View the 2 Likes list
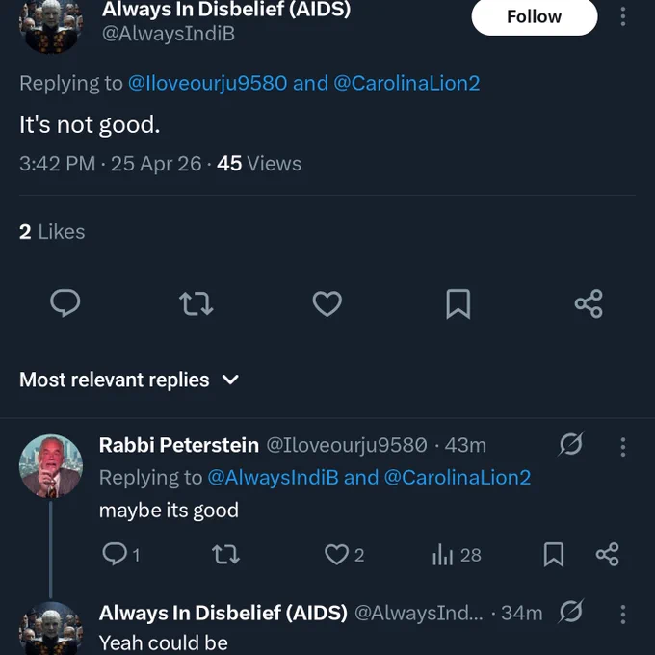The image size is (655, 655). point(52,232)
